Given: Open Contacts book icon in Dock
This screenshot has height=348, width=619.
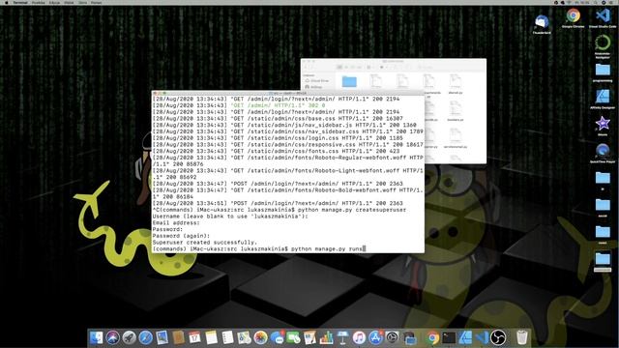Looking at the screenshot, I should pos(178,337).
